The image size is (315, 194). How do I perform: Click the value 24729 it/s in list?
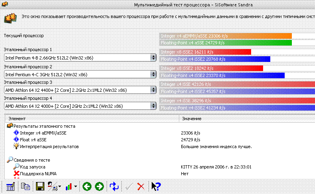click(x=190, y=140)
